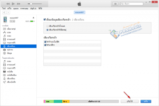Screen dimensions: 159x106
Task: Open ข้อมูล info in settings sidebar
Action: point(18,53)
